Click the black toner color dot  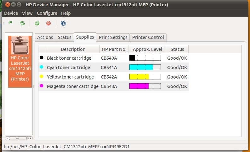coord(42,57)
